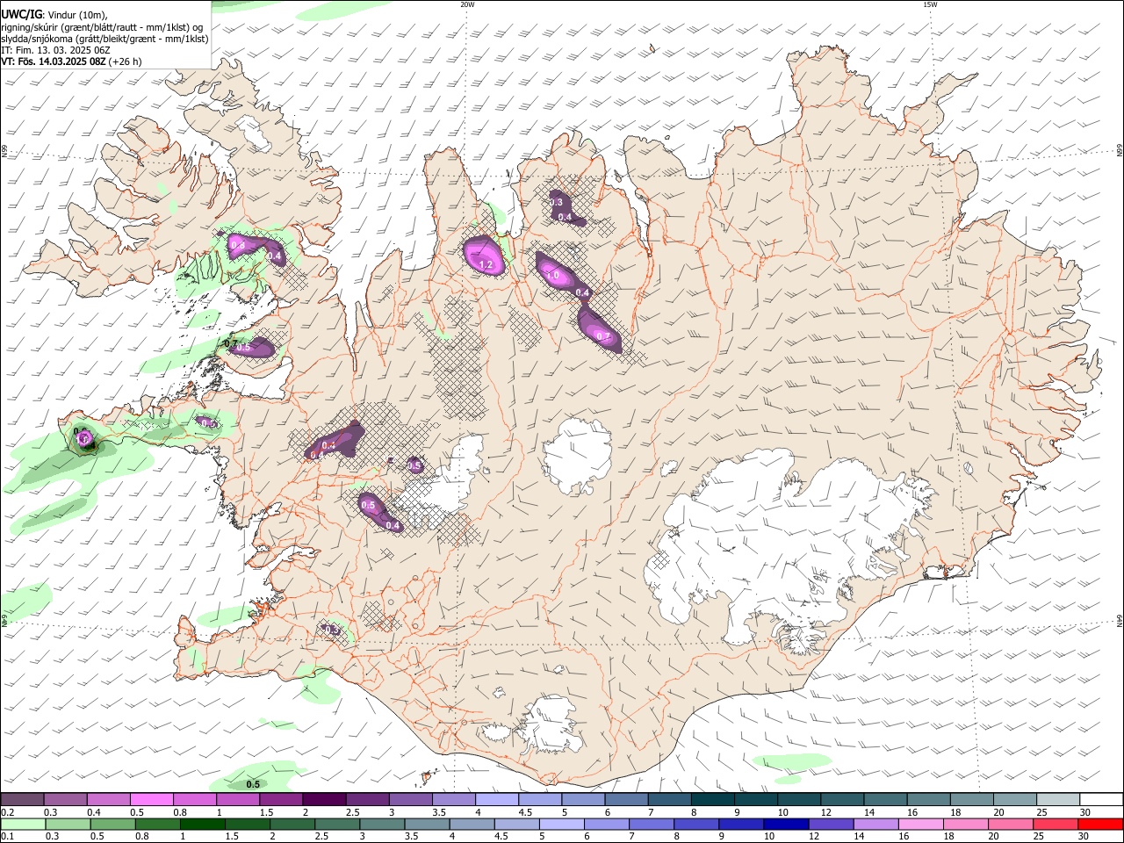
Task: Click the '(+26 h)' forecast offset text
Action: (126, 61)
